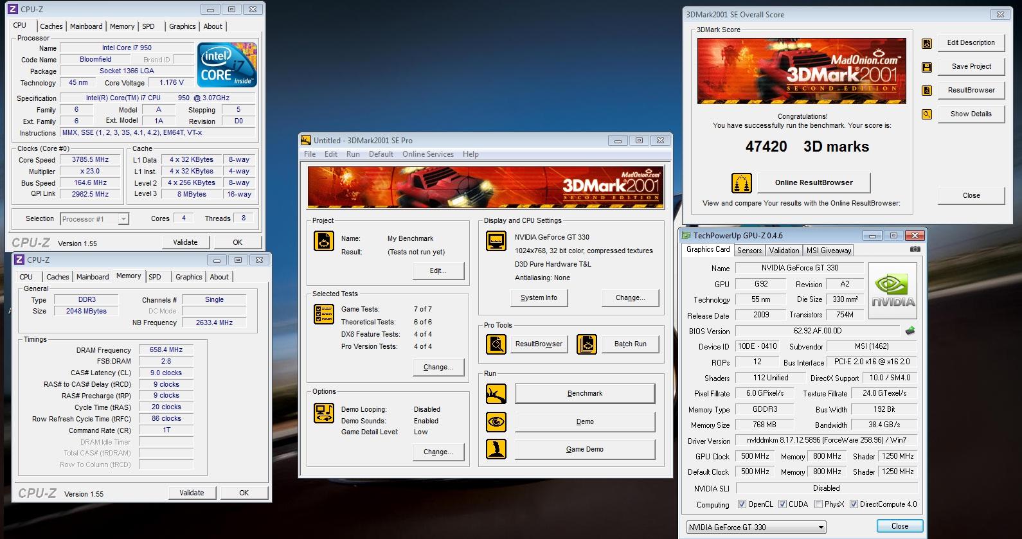The width and height of the screenshot is (1022, 539).
Task: Click the Show Details button
Action: click(971, 114)
